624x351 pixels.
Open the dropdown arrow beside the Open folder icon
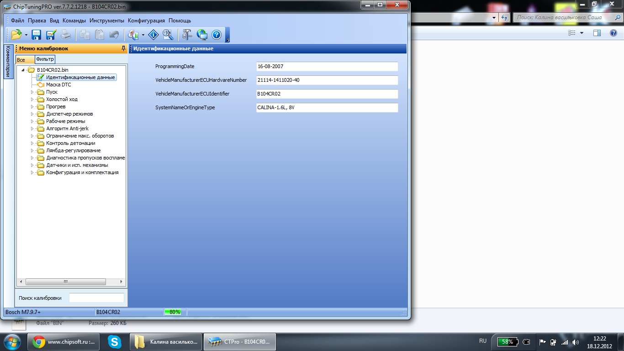(26, 35)
